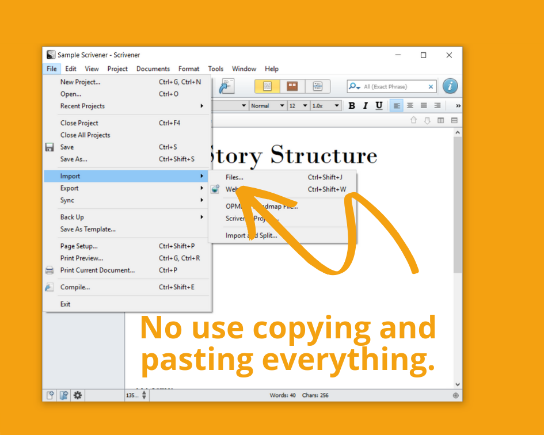Image resolution: width=544 pixels, height=435 pixels.
Task: Open the font size 12 dropdown
Action: click(298, 105)
